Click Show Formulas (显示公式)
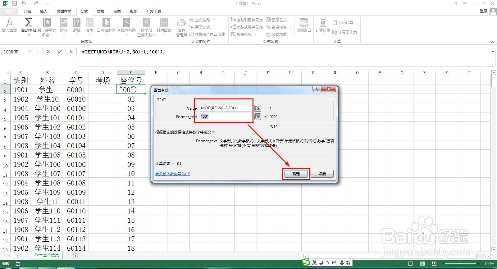 [x=276, y=20]
